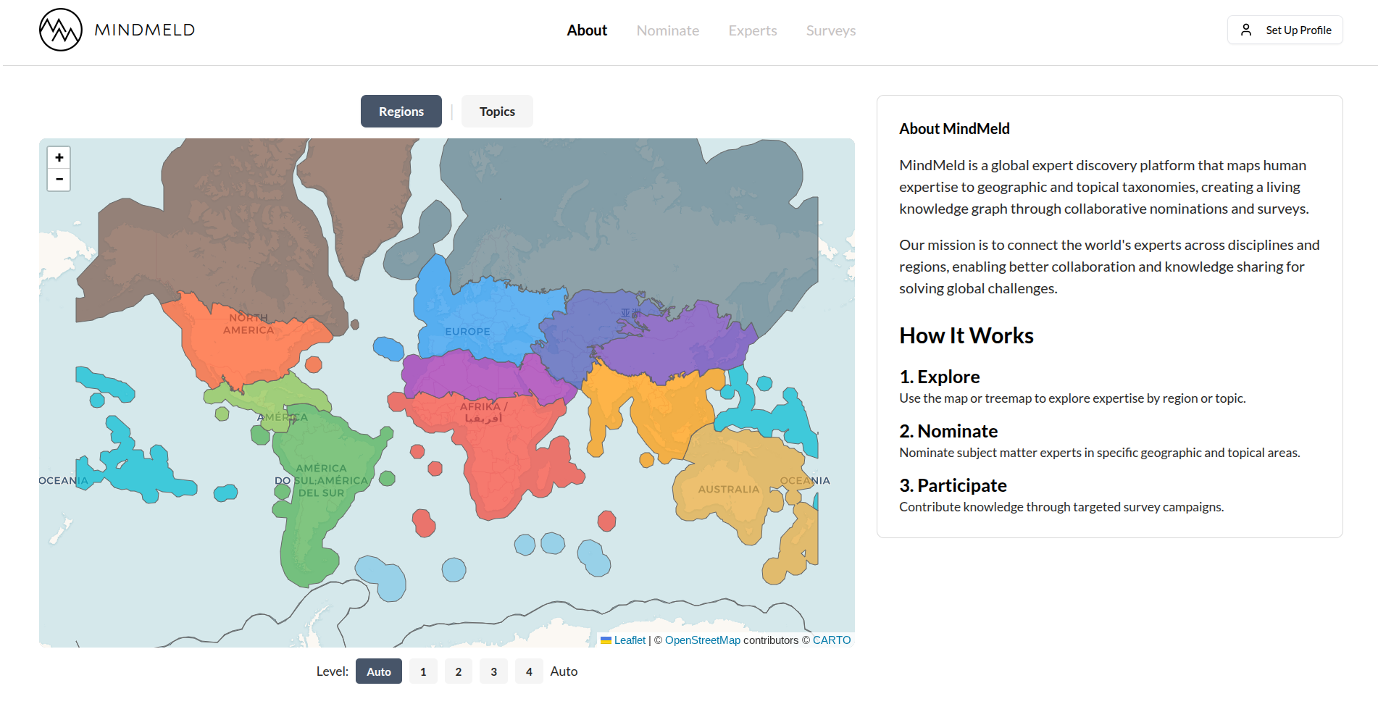1378x712 pixels.
Task: Click the '1. Explore' heading
Action: (940, 377)
